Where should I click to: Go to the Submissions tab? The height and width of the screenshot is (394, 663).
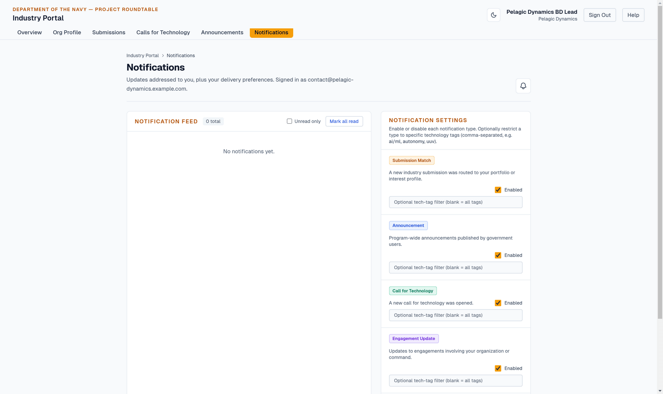(109, 32)
